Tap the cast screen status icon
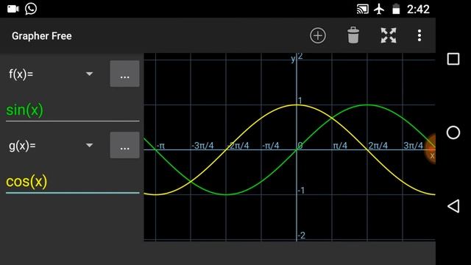The image size is (471, 265). click(363, 9)
